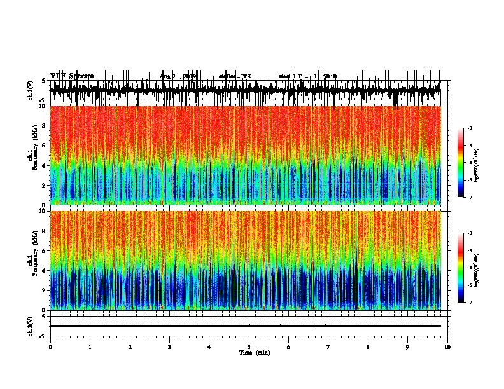
Task: Click the '0' tick on the time axis
Action: click(x=50, y=347)
